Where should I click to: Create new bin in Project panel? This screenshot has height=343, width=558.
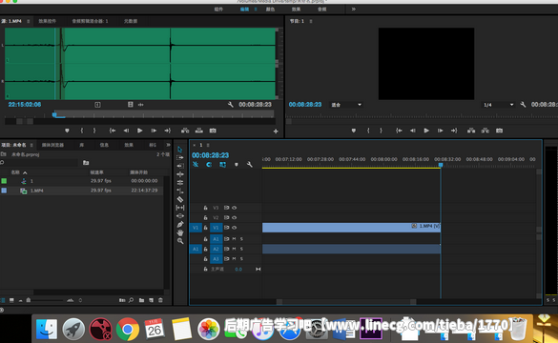click(x=141, y=300)
